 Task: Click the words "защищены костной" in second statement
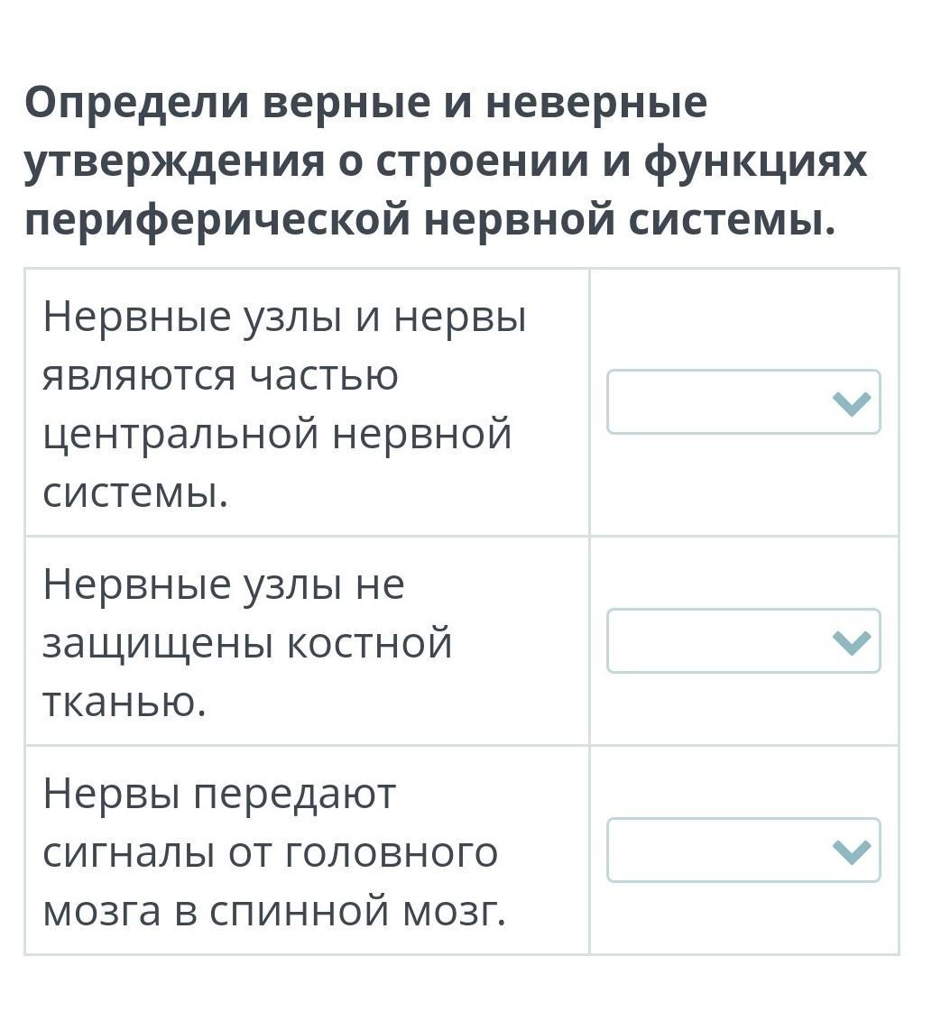click(247, 643)
